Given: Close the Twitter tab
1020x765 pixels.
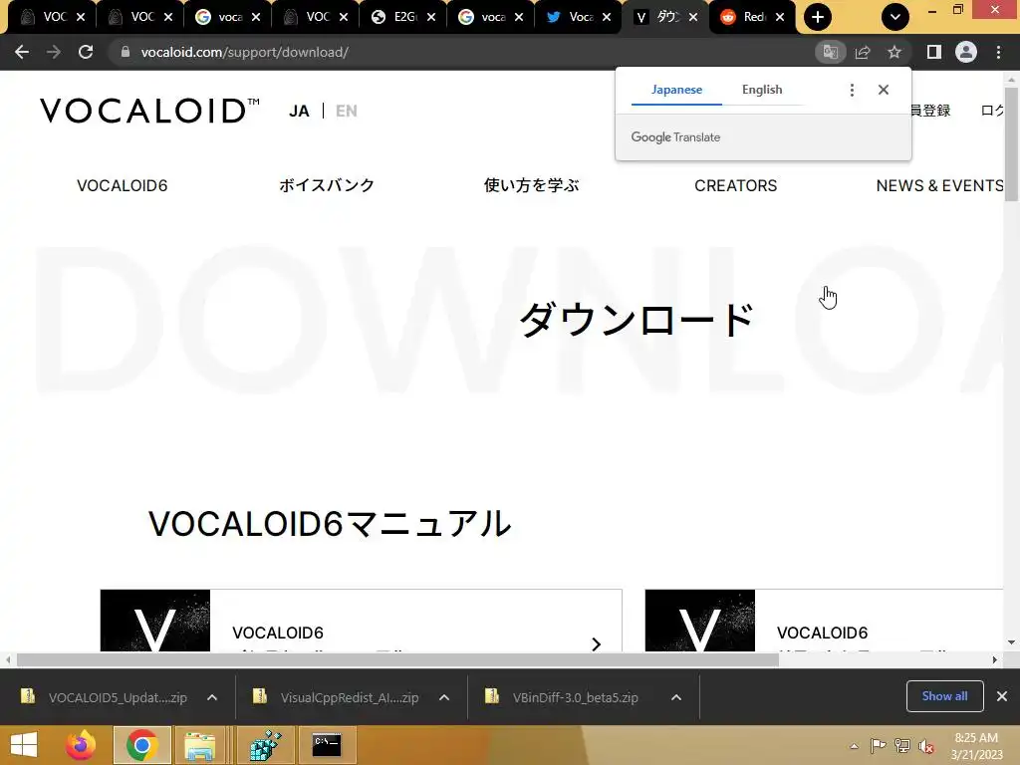Looking at the screenshot, I should [607, 17].
